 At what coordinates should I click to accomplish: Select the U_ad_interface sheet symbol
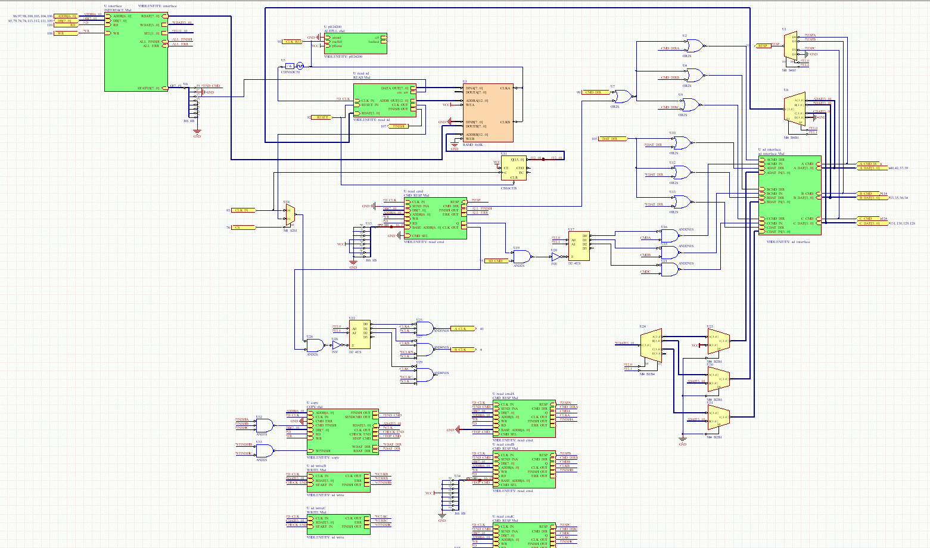pos(789,195)
